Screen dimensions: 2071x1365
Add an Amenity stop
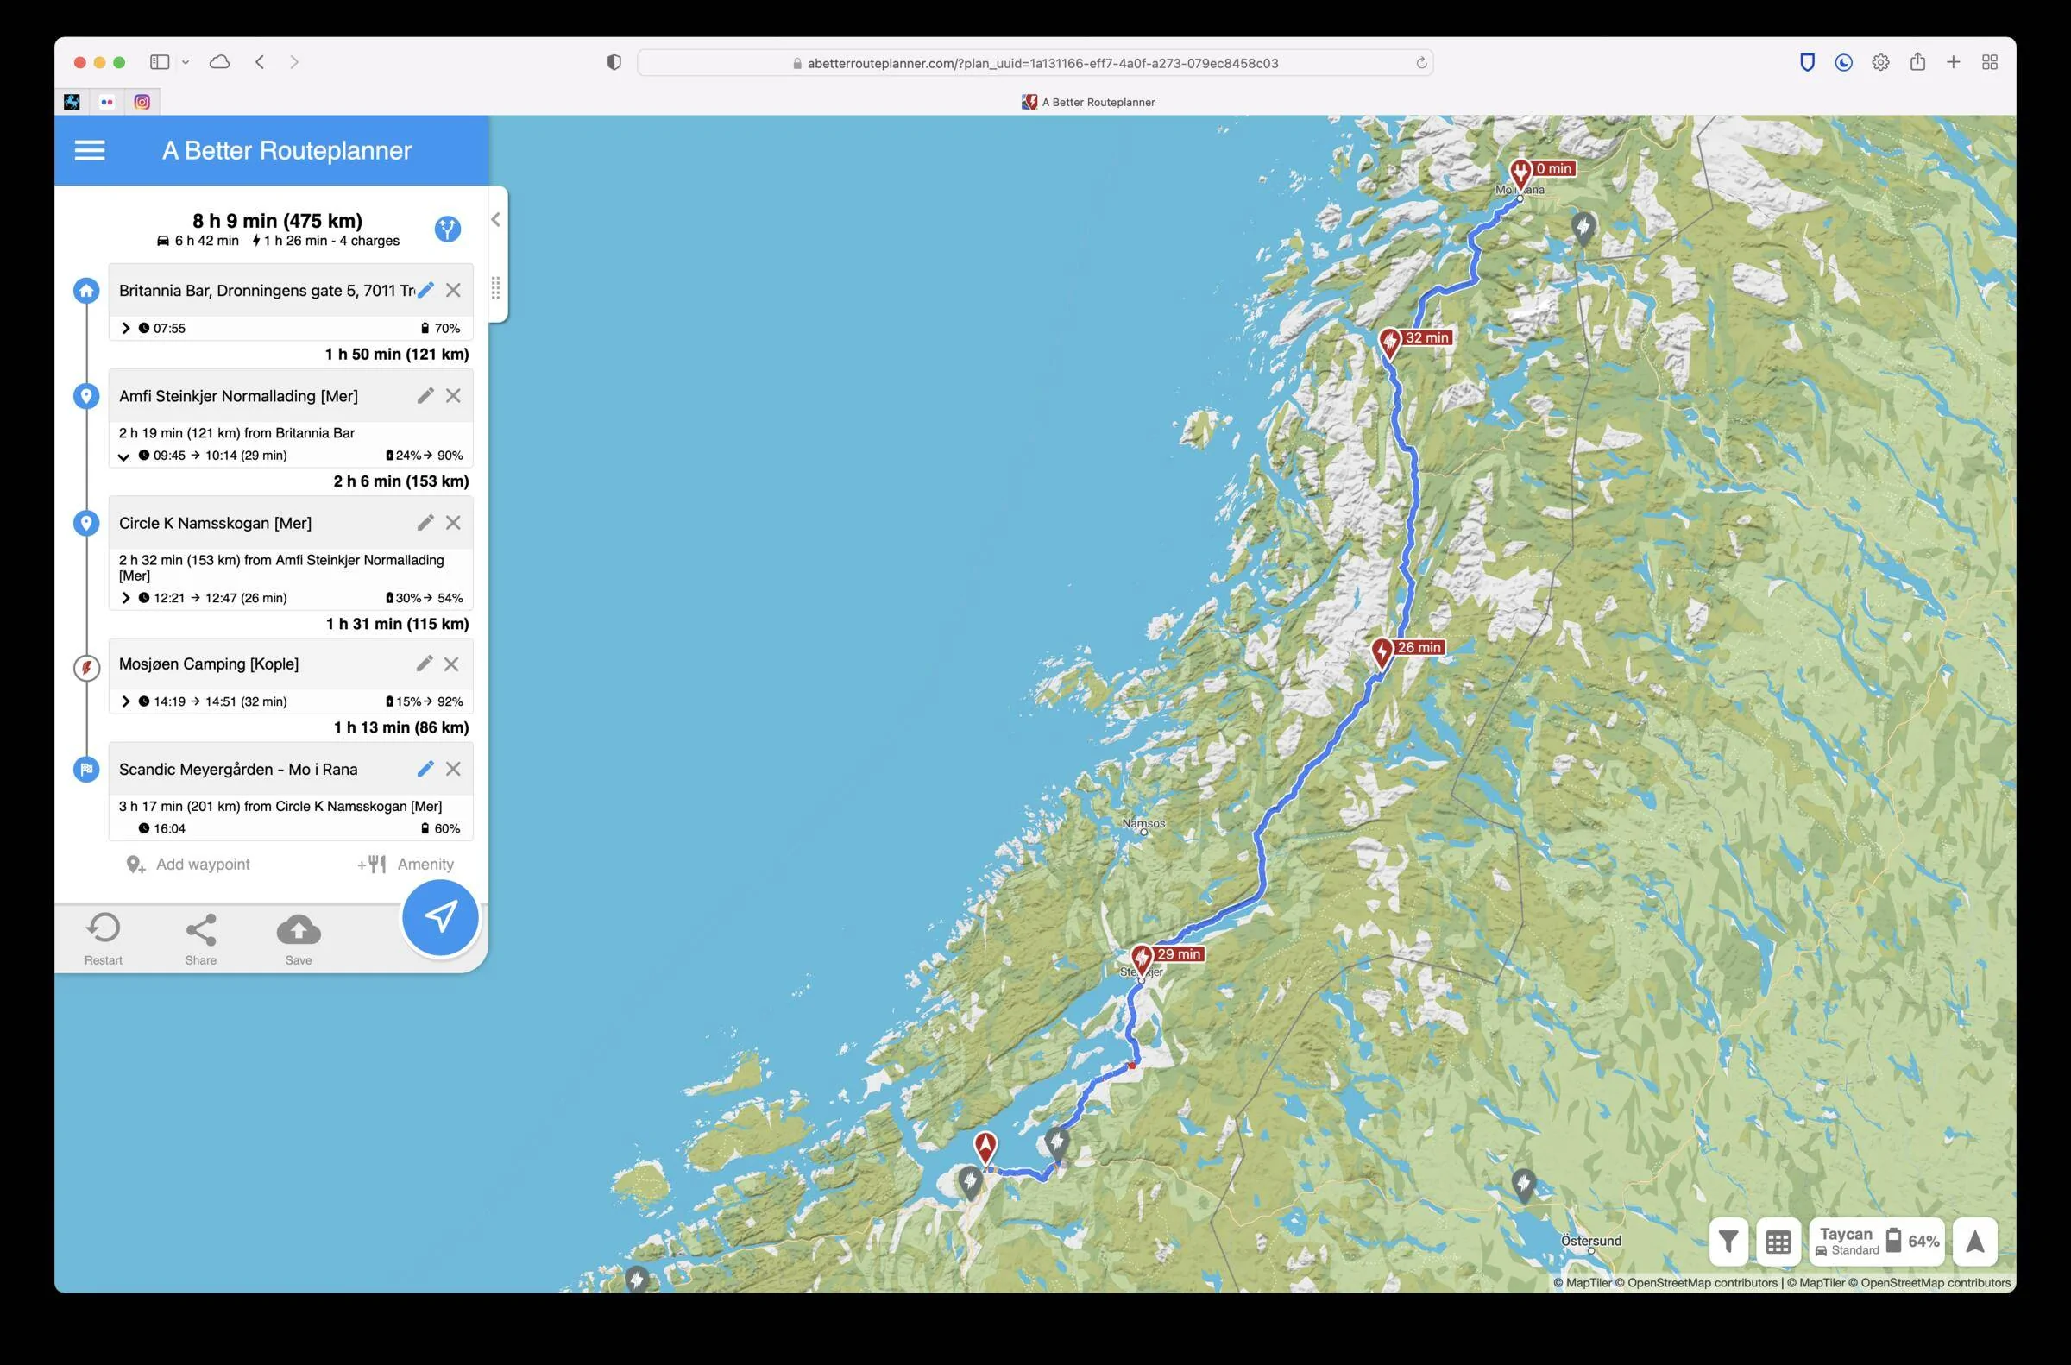[406, 865]
